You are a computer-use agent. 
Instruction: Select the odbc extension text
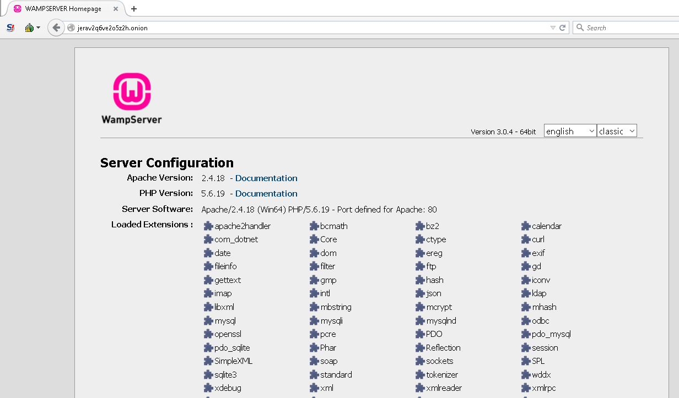[541, 321]
